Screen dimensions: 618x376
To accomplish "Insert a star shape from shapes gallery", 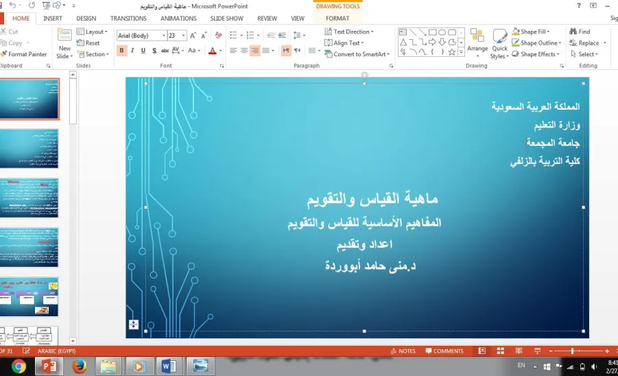I will [452, 51].
